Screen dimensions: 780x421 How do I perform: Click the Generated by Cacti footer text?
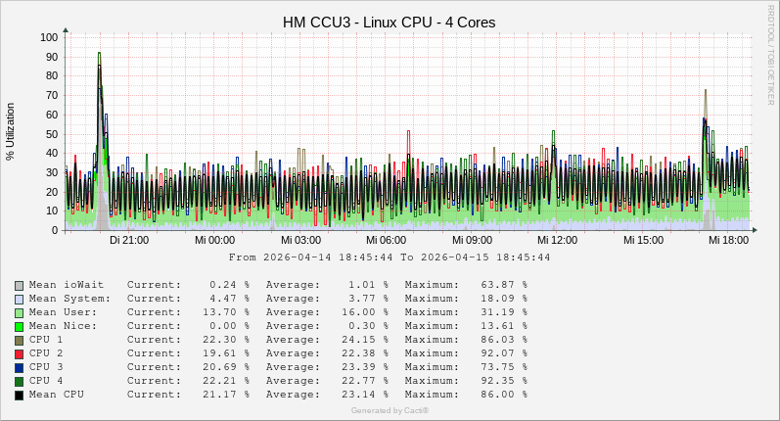(x=390, y=410)
